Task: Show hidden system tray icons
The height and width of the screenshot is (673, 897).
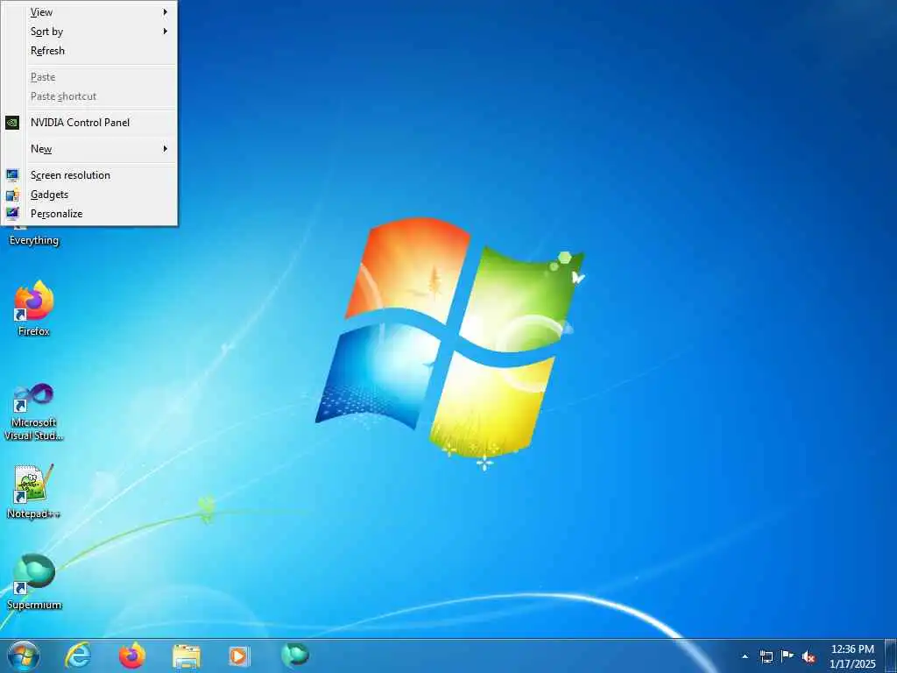Action: 745,656
